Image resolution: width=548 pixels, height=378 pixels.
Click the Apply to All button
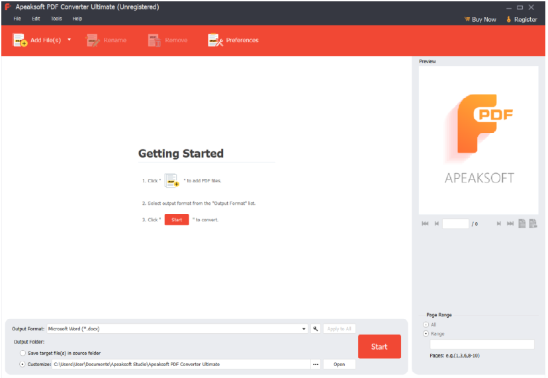[339, 328]
